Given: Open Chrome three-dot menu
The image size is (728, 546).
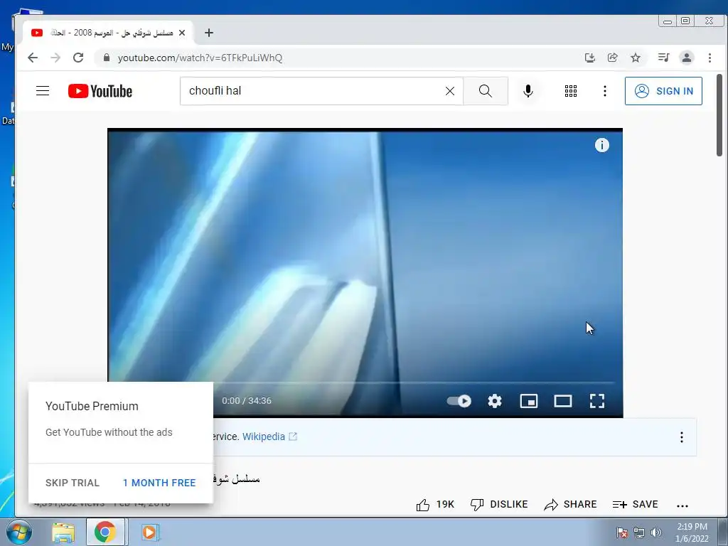Looking at the screenshot, I should [x=710, y=58].
